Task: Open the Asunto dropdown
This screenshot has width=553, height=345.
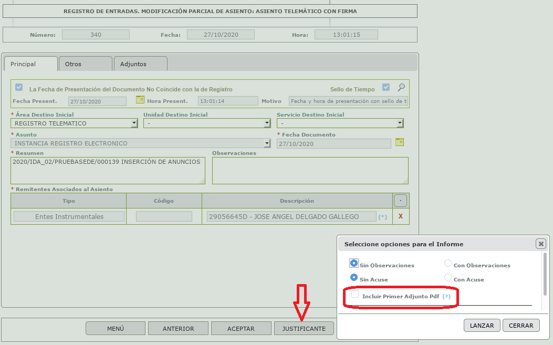Action: (x=267, y=143)
